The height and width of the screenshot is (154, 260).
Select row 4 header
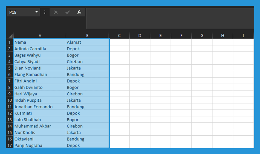pyautogui.click(x=10, y=62)
